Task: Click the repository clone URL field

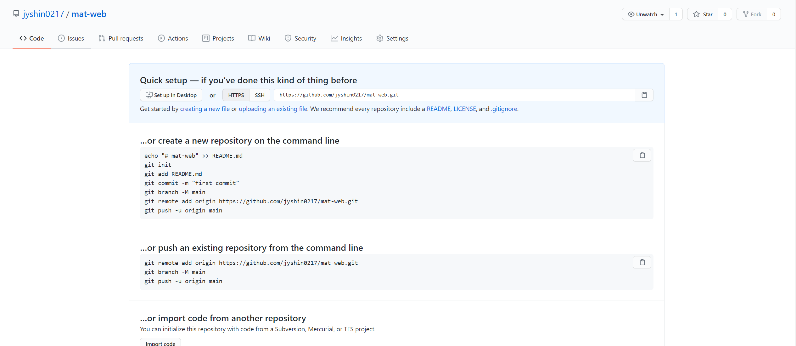Action: point(454,95)
